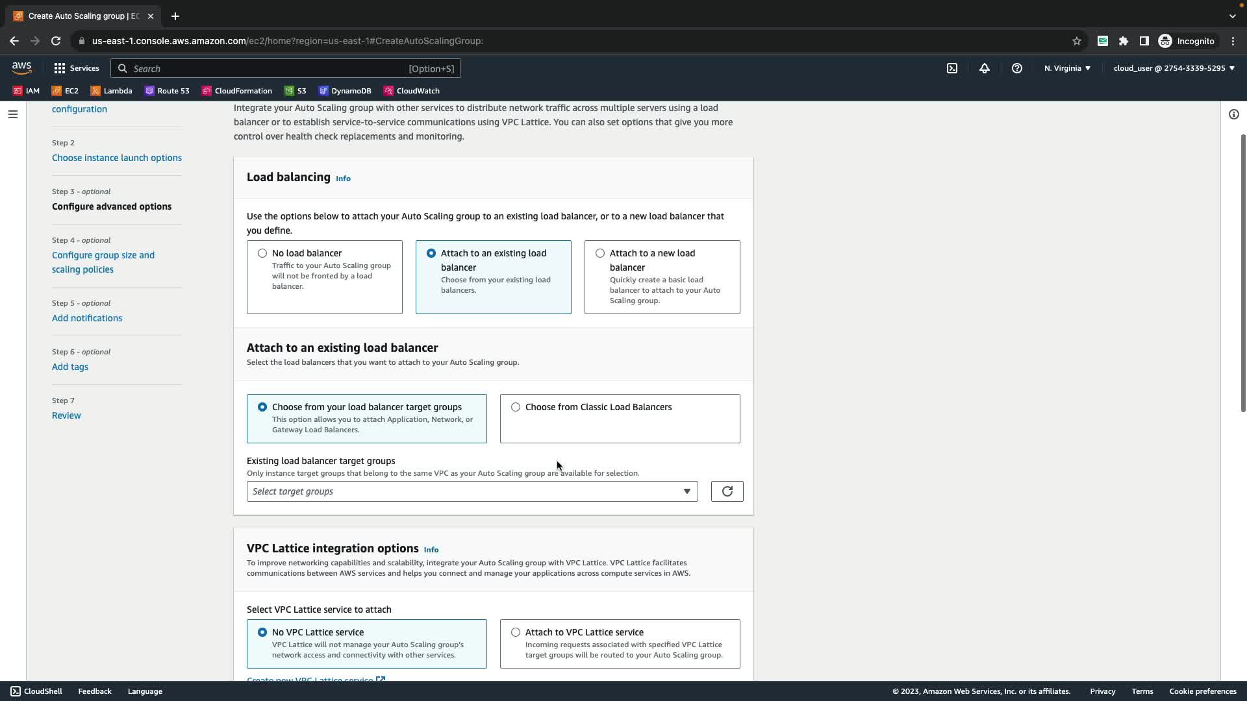The image size is (1247, 701).
Task: Toggle the left navigation hamburger menu
Action: [13, 114]
